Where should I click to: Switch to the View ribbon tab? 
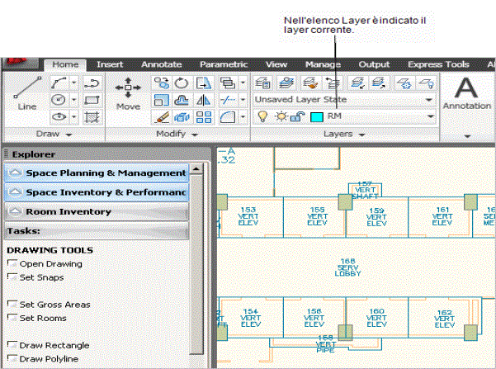(x=276, y=64)
